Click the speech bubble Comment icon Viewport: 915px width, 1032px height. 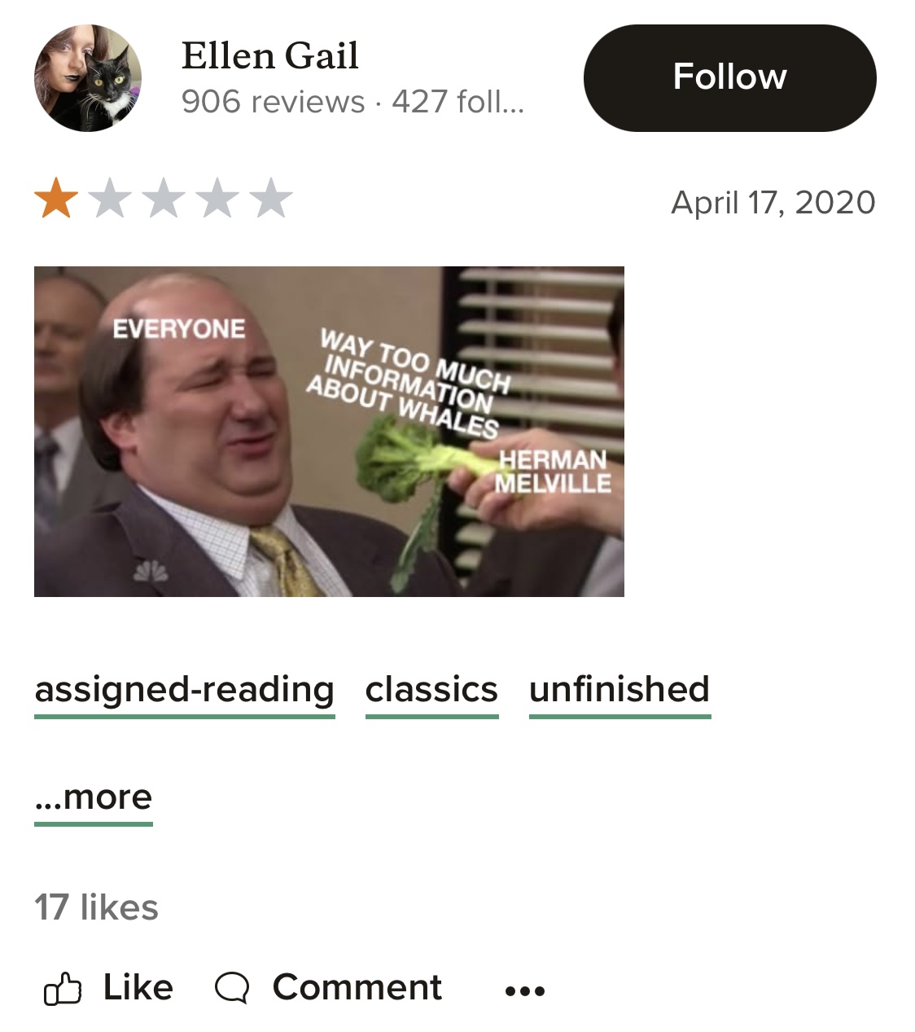pos(232,989)
